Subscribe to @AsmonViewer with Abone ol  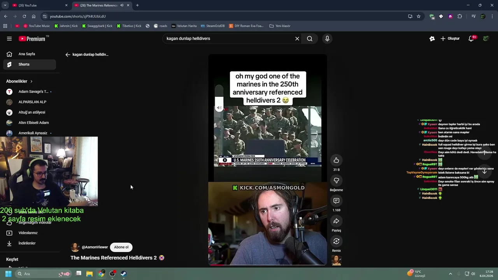[x=121, y=247]
